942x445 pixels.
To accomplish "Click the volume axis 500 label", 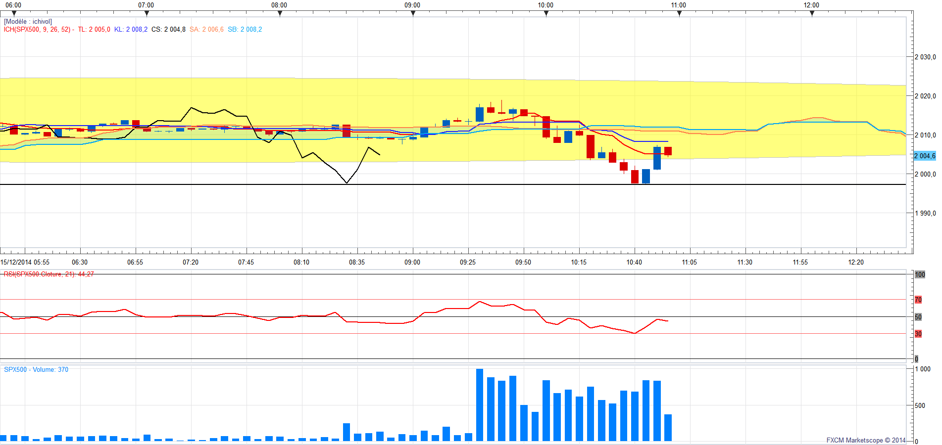I will 920,405.
